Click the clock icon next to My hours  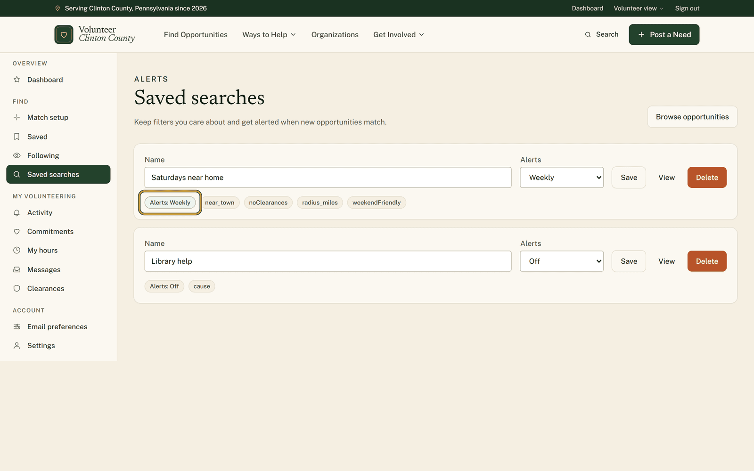click(x=17, y=251)
